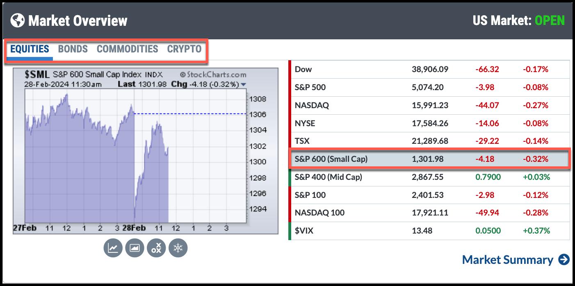Open the Commodities tab
The width and height of the screenshot is (575, 286).
coord(127,49)
